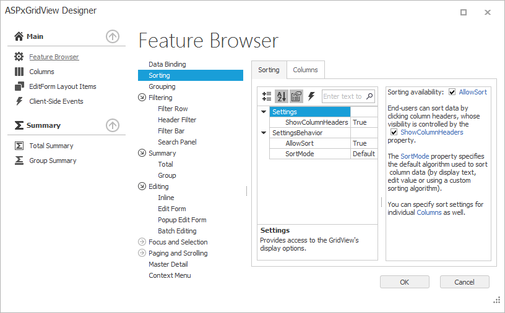The height and width of the screenshot is (313, 505).
Task: Collapse the SettingsBehavior property category
Action: click(x=264, y=133)
